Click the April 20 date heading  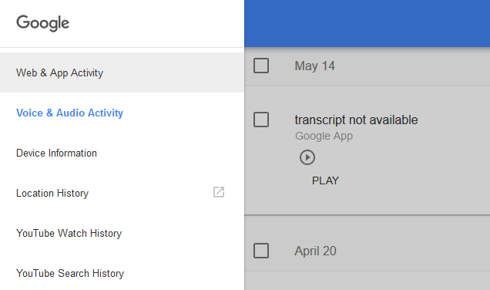315,251
